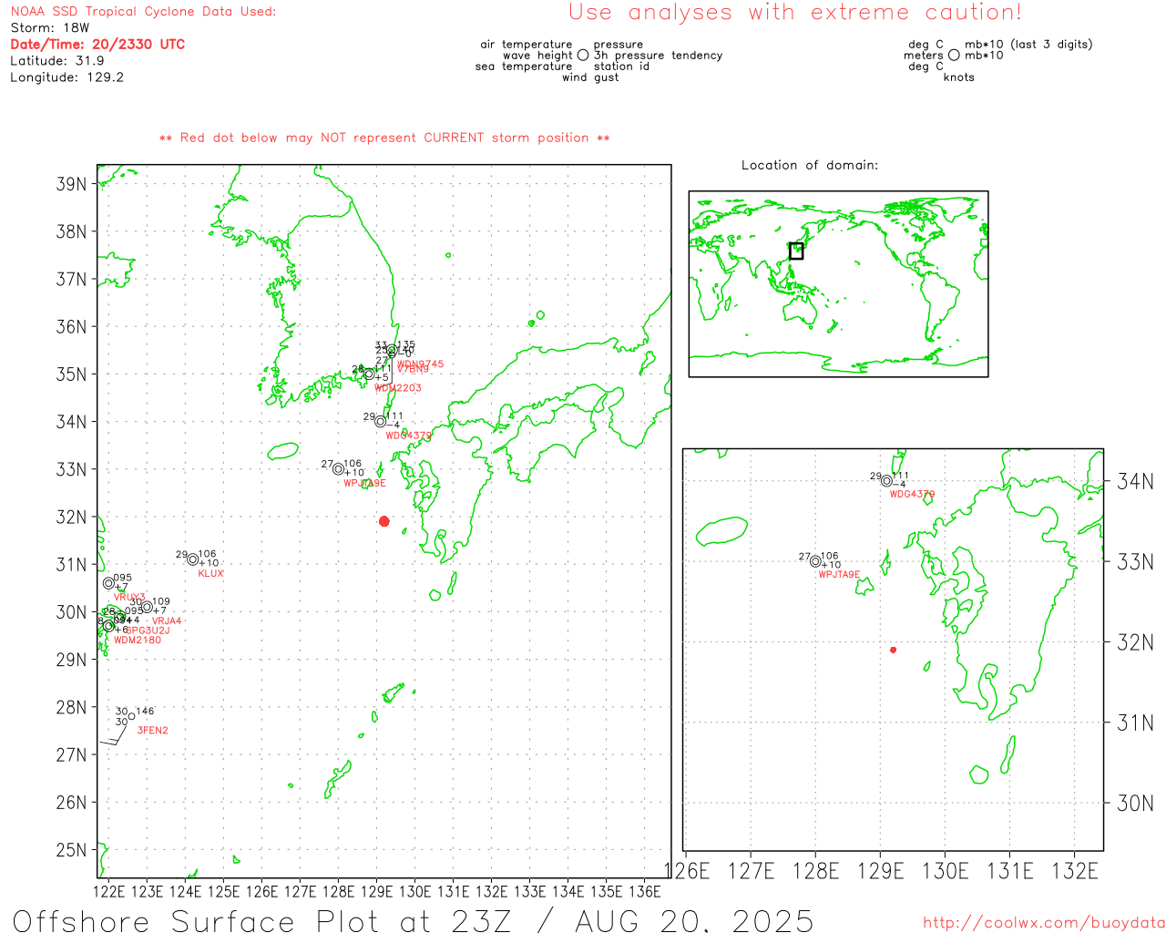Click the 'knots' unit legend text
The height and width of the screenshot is (933, 1166).
click(x=959, y=77)
